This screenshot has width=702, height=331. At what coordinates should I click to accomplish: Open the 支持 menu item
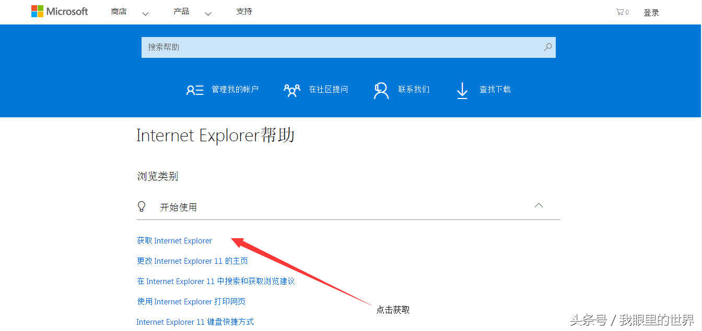point(244,11)
